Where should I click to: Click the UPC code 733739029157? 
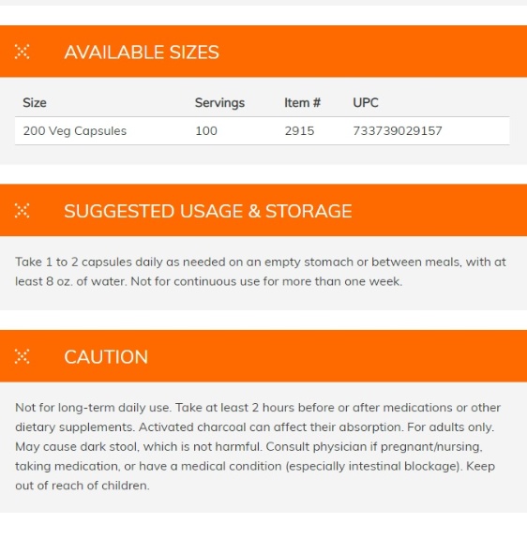tap(398, 131)
